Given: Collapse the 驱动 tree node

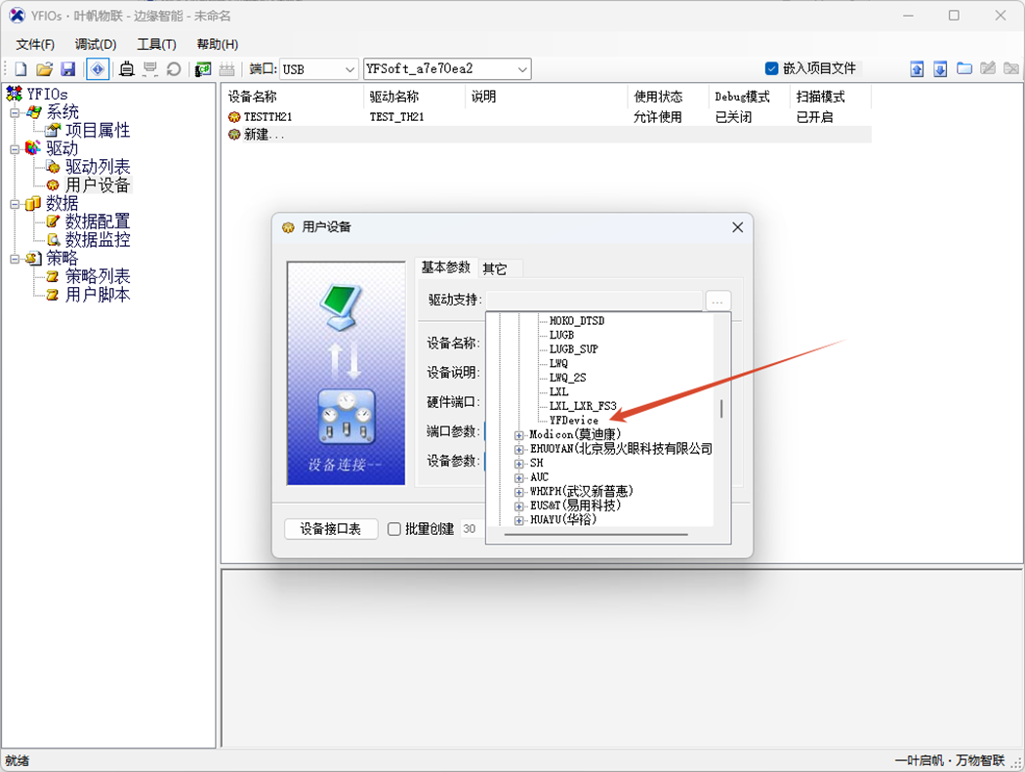Looking at the screenshot, I should pos(15,149).
